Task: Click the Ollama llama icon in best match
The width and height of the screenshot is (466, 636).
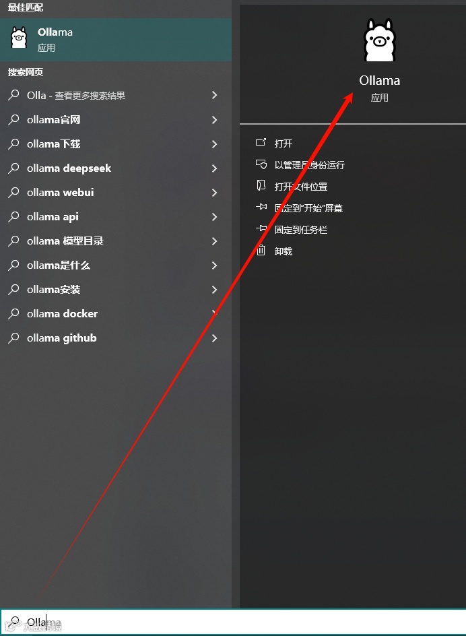Action: [x=19, y=38]
